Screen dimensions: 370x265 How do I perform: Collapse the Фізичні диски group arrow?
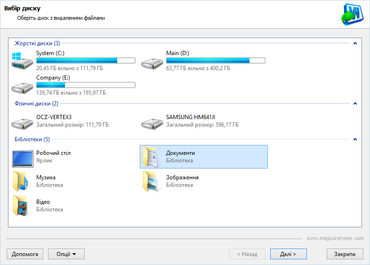[355, 104]
